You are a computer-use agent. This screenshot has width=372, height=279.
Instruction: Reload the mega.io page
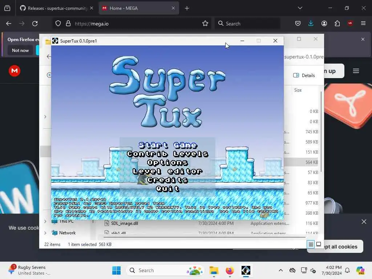coord(35,24)
